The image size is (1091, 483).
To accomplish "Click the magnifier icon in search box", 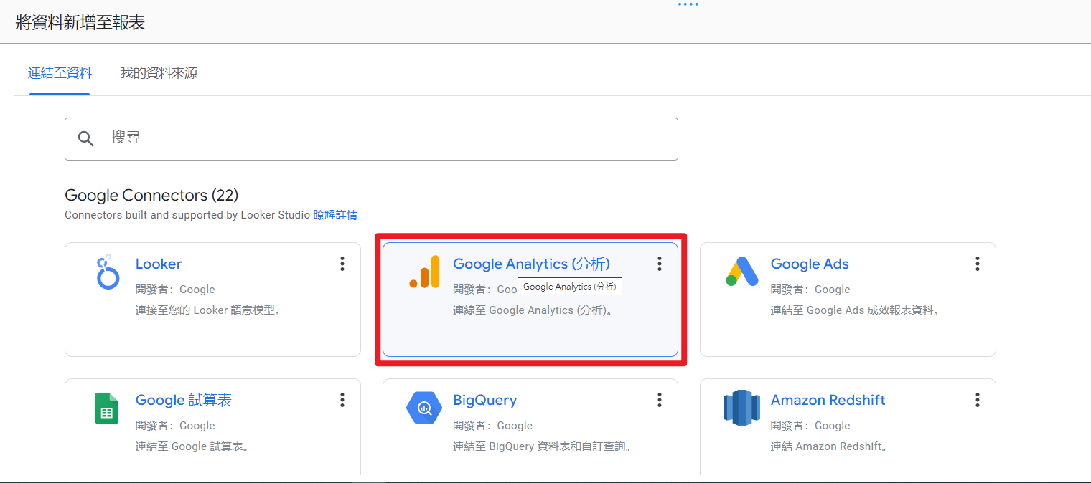I will point(86,138).
